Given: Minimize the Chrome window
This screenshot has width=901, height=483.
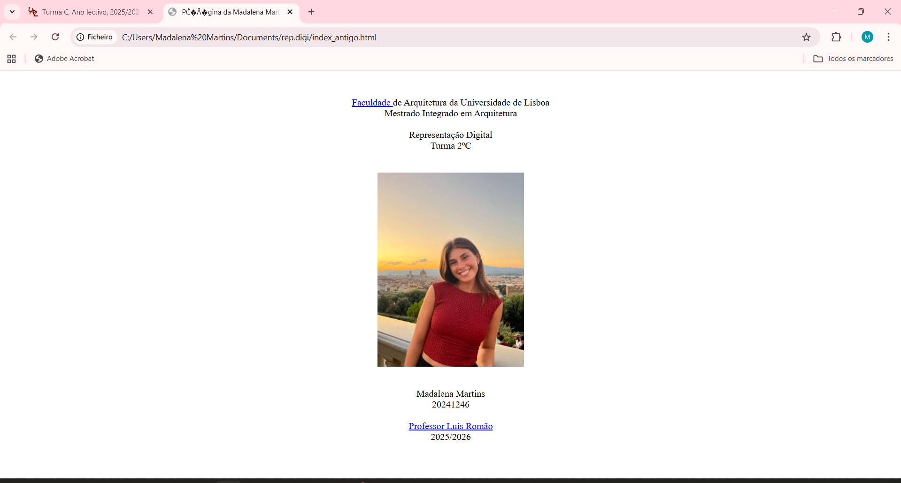Looking at the screenshot, I should [834, 12].
